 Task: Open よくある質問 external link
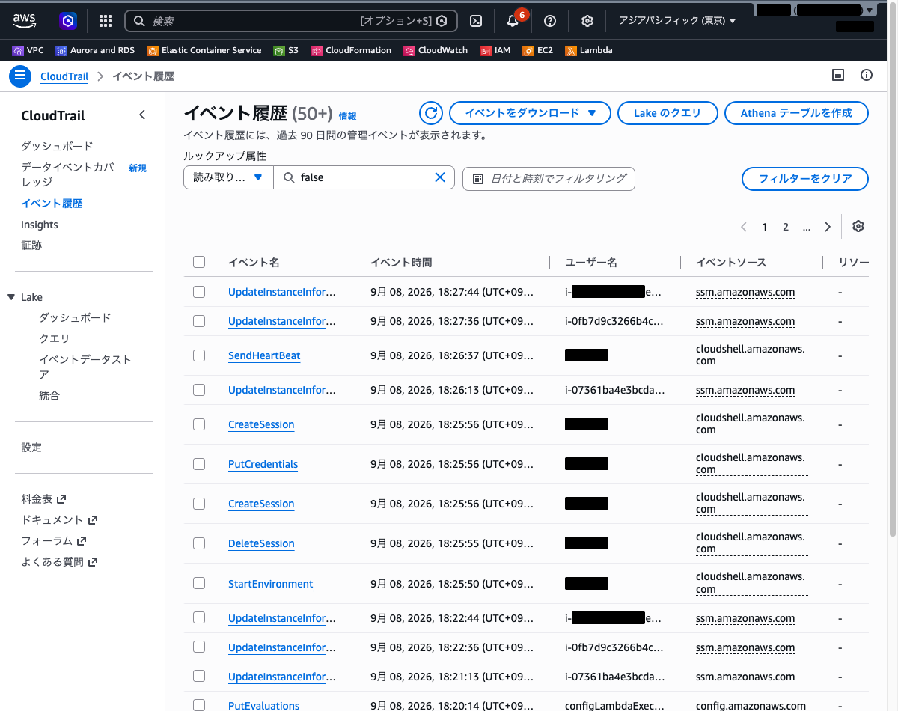(60, 561)
